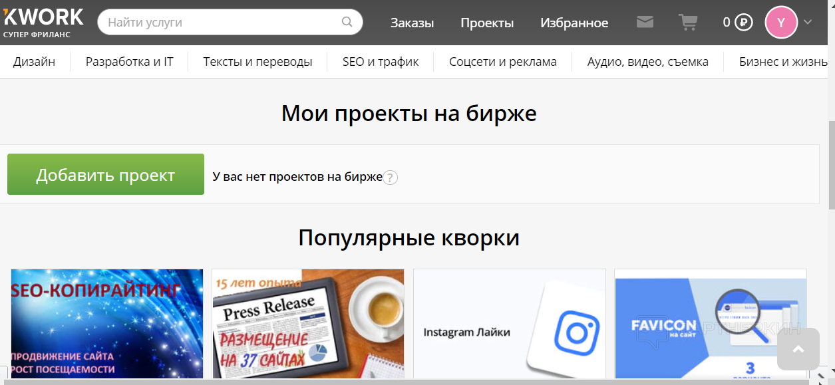Open the SEO-копирайтинг kwork thumbnail

107,324
